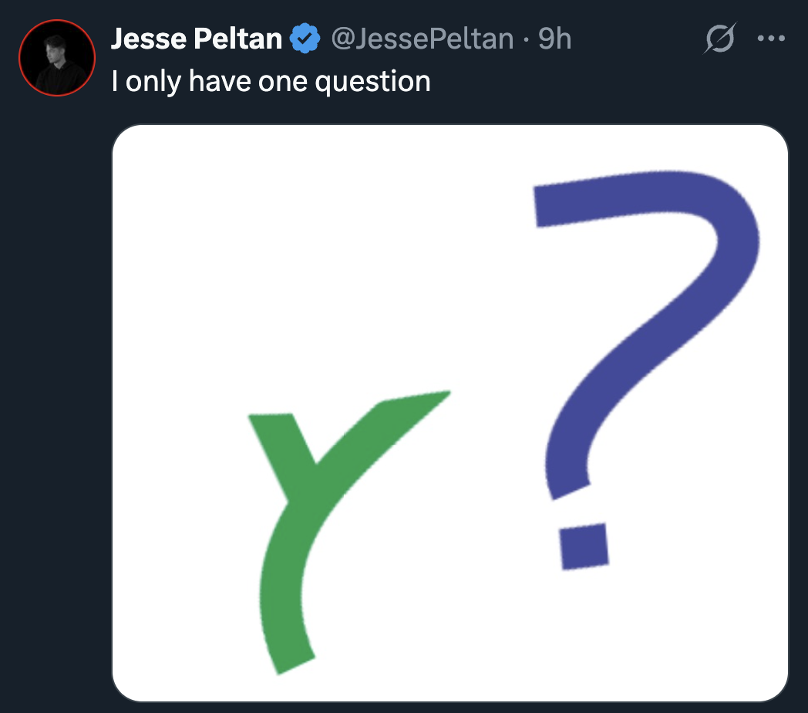The width and height of the screenshot is (808, 713).
Task: Open Grok explain-this-post icon
Action: coord(719,38)
